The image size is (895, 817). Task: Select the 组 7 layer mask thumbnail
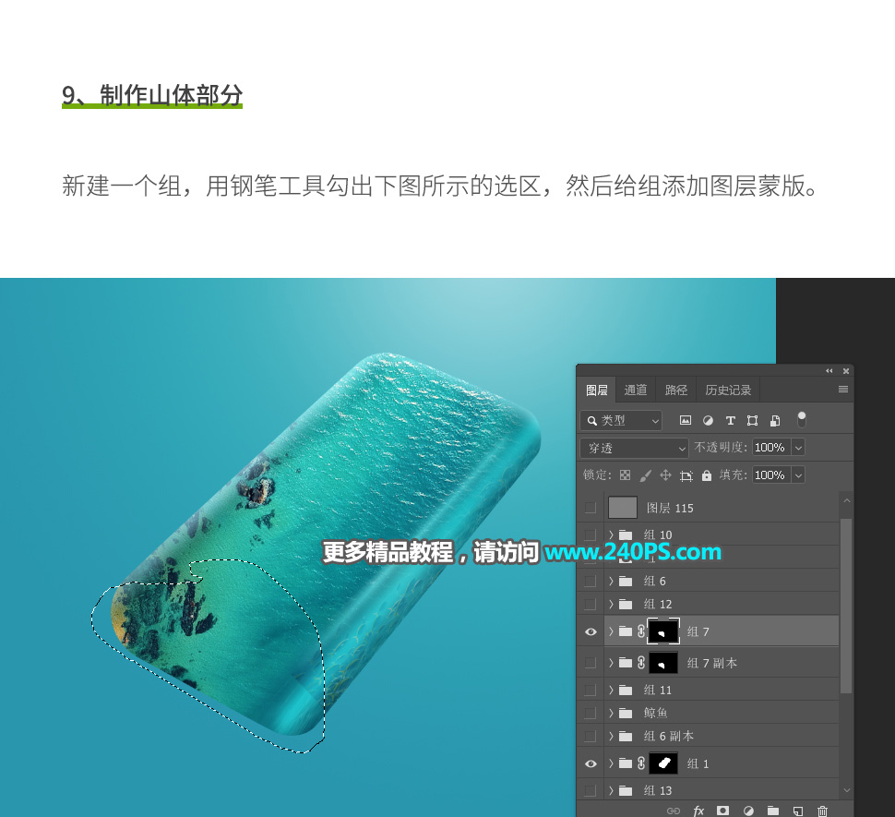click(663, 631)
